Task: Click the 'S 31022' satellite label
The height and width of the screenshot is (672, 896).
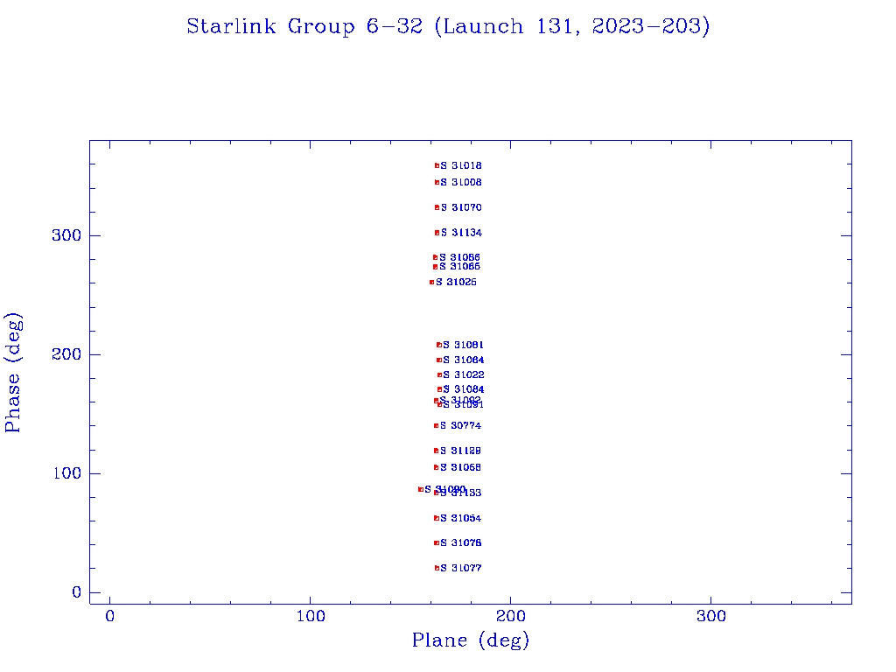Action: click(464, 374)
